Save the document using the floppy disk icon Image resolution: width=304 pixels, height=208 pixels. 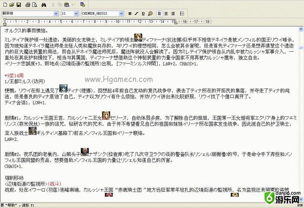(18, 5)
